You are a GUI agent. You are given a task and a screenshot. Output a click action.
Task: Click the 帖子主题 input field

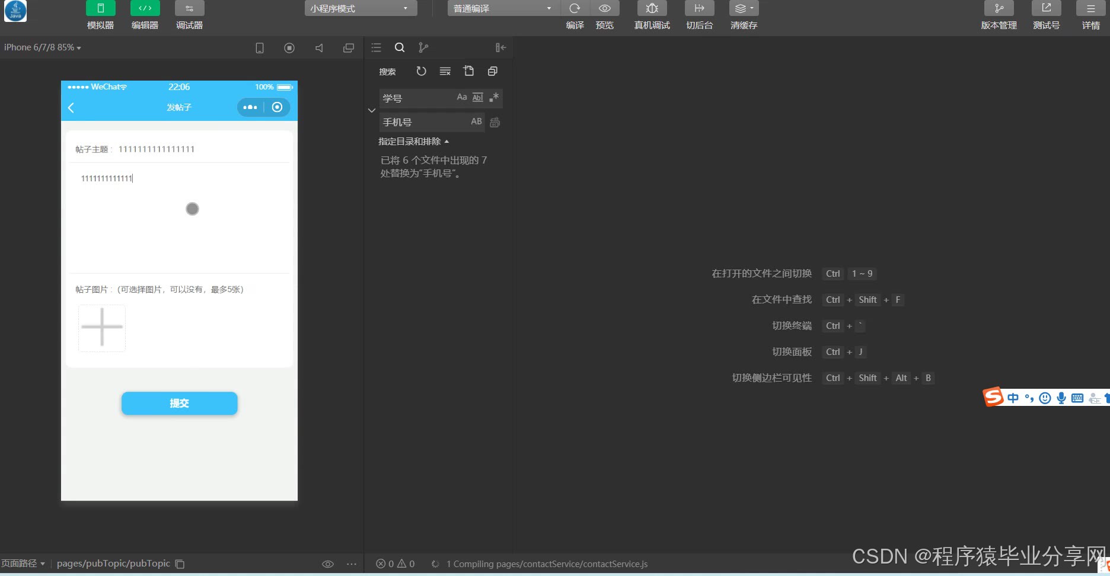pyautogui.click(x=202, y=149)
